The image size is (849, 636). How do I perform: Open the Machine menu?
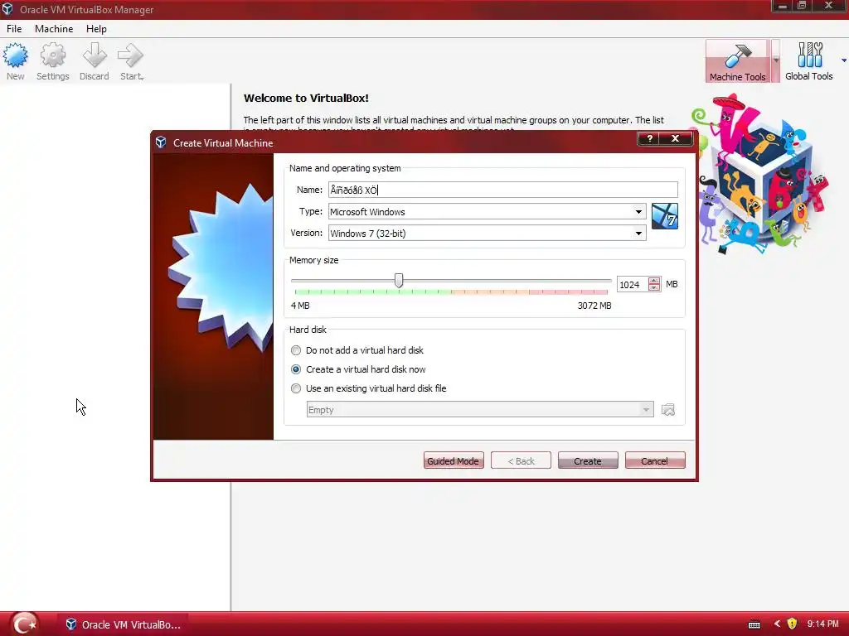(54, 29)
